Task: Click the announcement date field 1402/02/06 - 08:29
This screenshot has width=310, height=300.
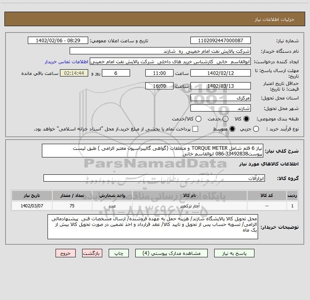Action: 58,40
